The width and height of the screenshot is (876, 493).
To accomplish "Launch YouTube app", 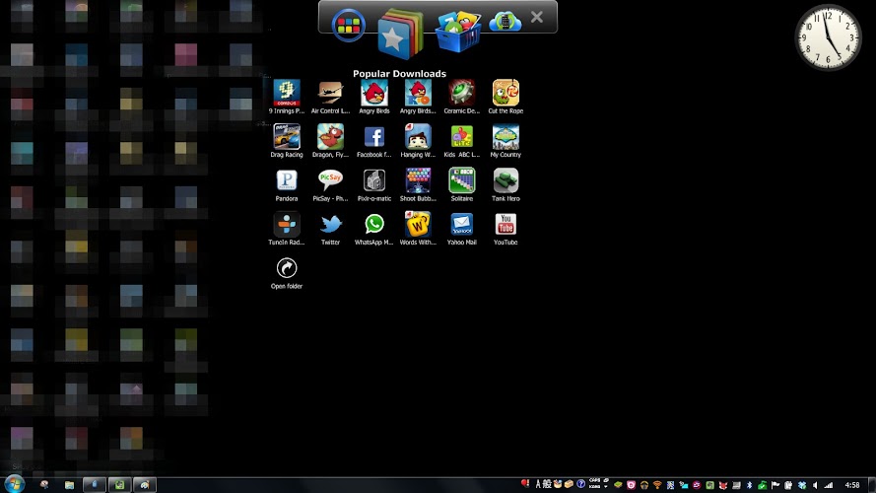I will click(x=505, y=228).
